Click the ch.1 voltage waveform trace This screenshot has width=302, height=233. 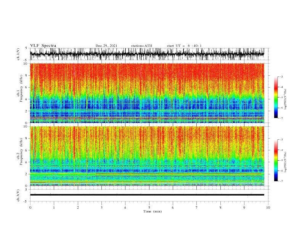point(147,54)
